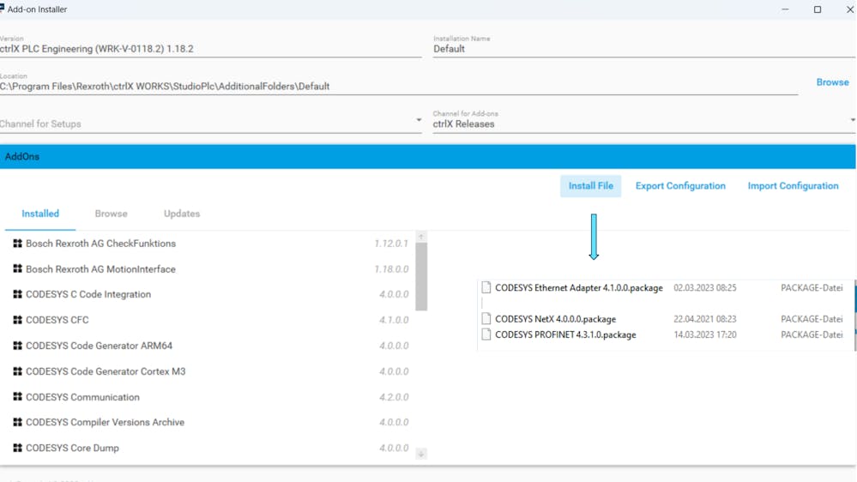This screenshot has height=482, width=857.
Task: Click the Bosch Rexroth AG MotionInterface add-on icon
Action: (17, 268)
